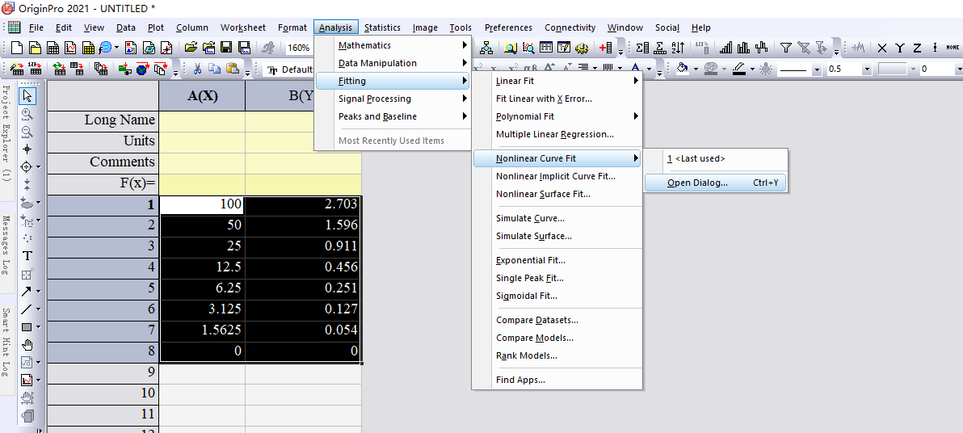
Task: Select 1 <Last used> menu entry
Action: pyautogui.click(x=716, y=158)
